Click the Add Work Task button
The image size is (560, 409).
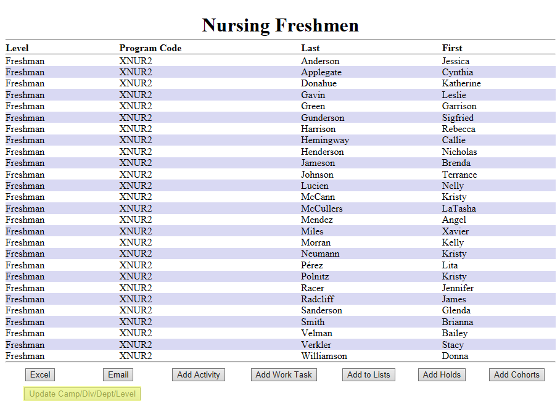pyautogui.click(x=283, y=374)
